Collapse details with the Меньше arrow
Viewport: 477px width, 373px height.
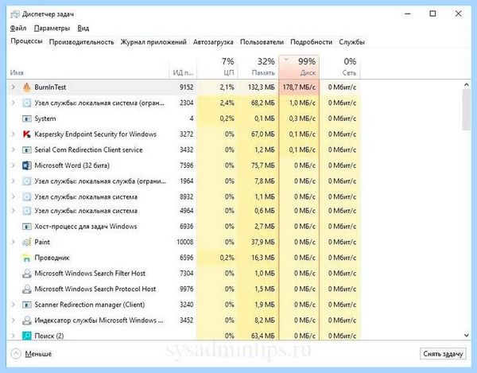16,354
